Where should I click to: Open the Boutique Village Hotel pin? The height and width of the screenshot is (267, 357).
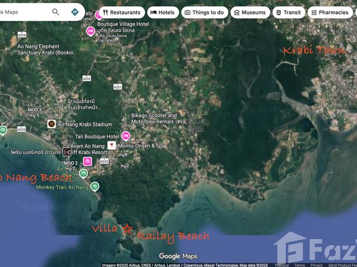click(x=90, y=31)
